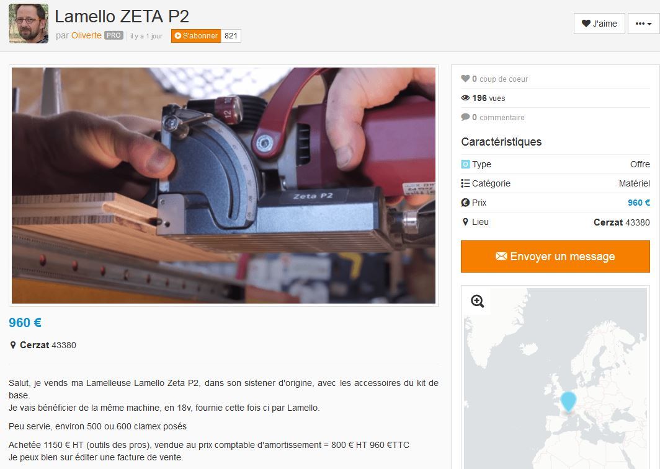Image resolution: width=660 pixels, height=469 pixels.
Task: Click the J'aime heart button
Action: pyautogui.click(x=599, y=24)
